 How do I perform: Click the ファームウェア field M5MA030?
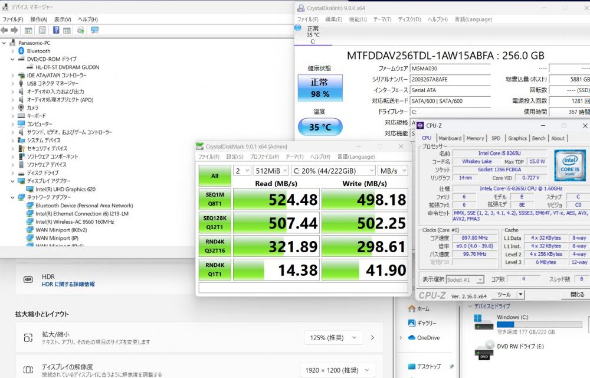(450, 69)
